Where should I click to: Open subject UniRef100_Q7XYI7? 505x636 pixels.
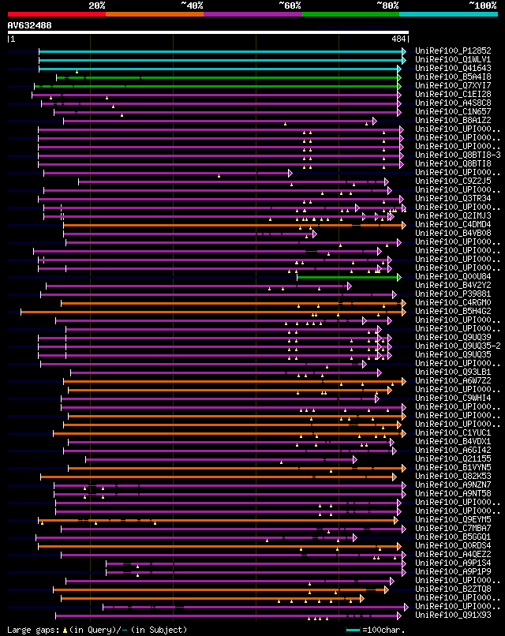453,85
